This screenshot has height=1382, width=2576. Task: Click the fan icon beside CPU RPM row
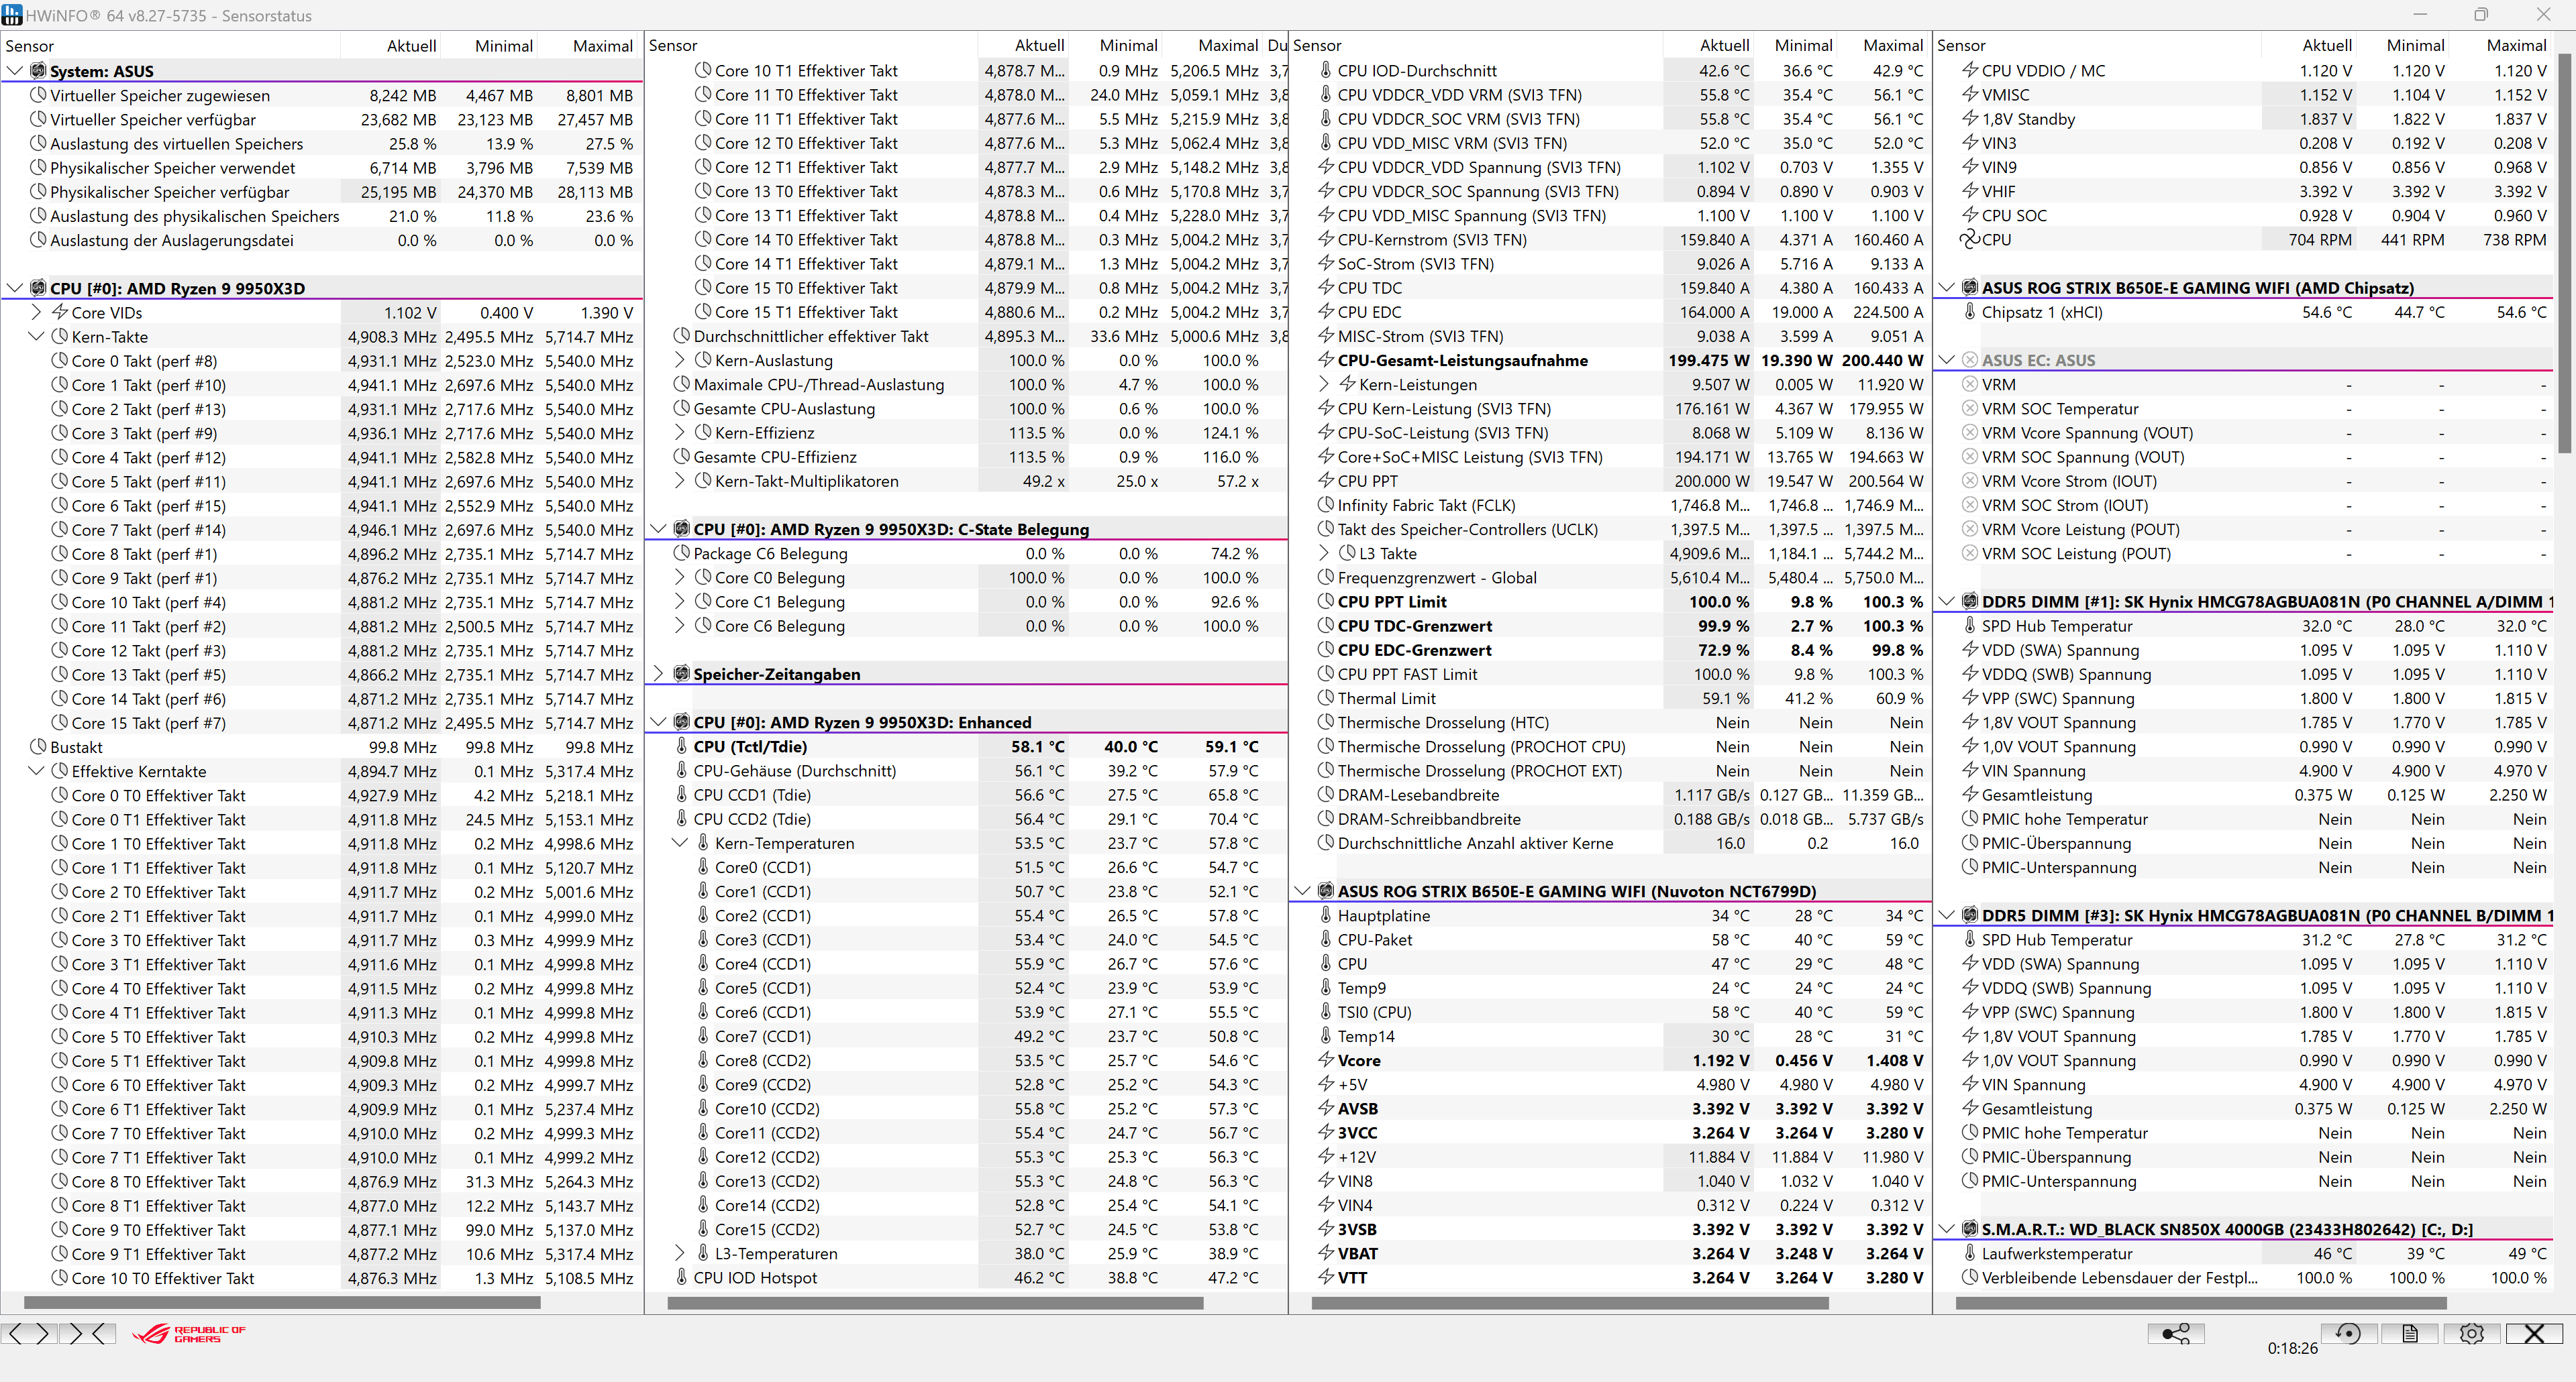pyautogui.click(x=1969, y=240)
